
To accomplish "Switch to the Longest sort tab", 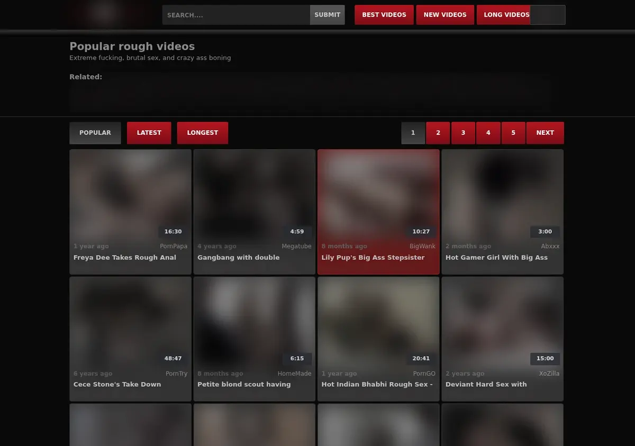I will pyautogui.click(x=203, y=133).
